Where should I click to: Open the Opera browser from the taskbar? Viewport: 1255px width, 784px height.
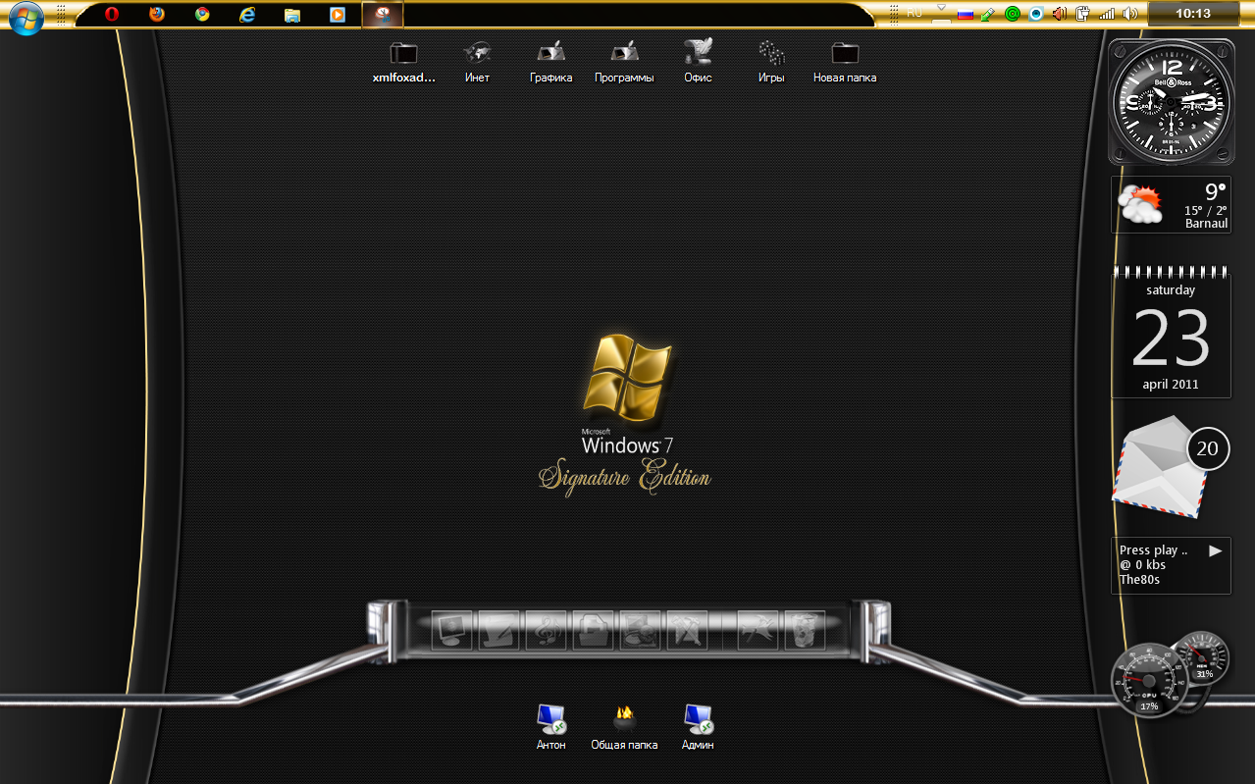[112, 15]
